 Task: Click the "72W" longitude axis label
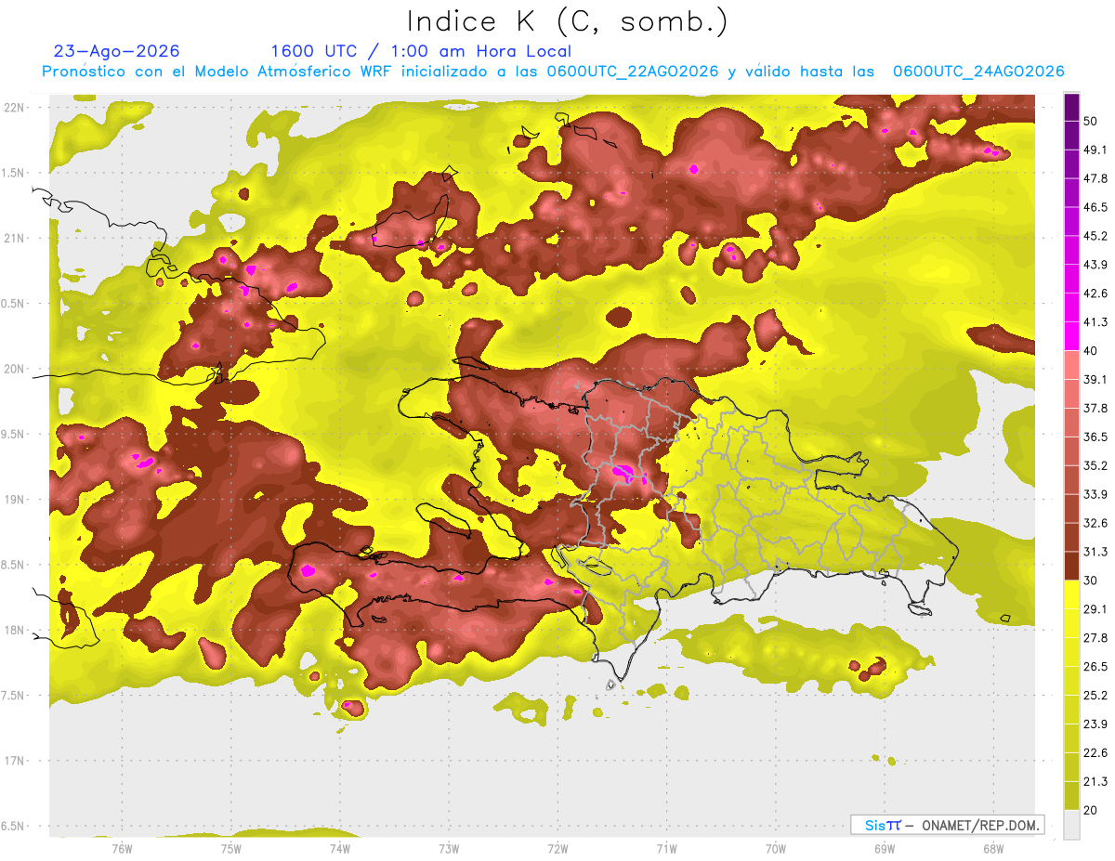tap(557, 848)
